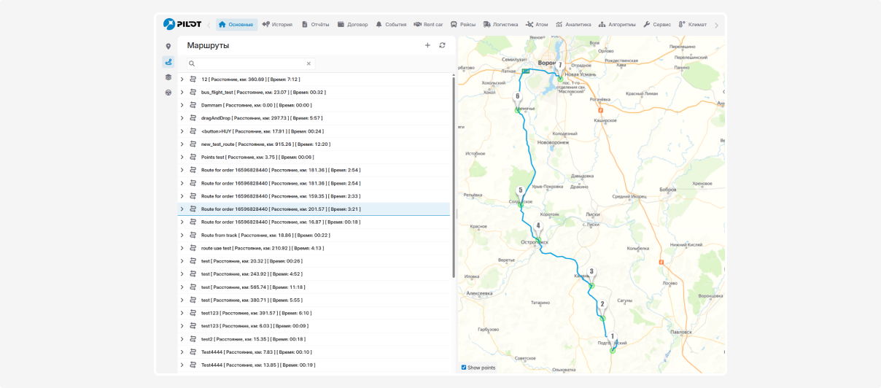Screen dimensions: 881x388
Task: Click the steering wheel sidebar icon
Action: [x=168, y=93]
